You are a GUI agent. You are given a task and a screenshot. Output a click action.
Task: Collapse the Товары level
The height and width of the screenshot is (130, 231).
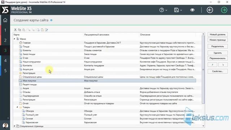tap(17, 107)
